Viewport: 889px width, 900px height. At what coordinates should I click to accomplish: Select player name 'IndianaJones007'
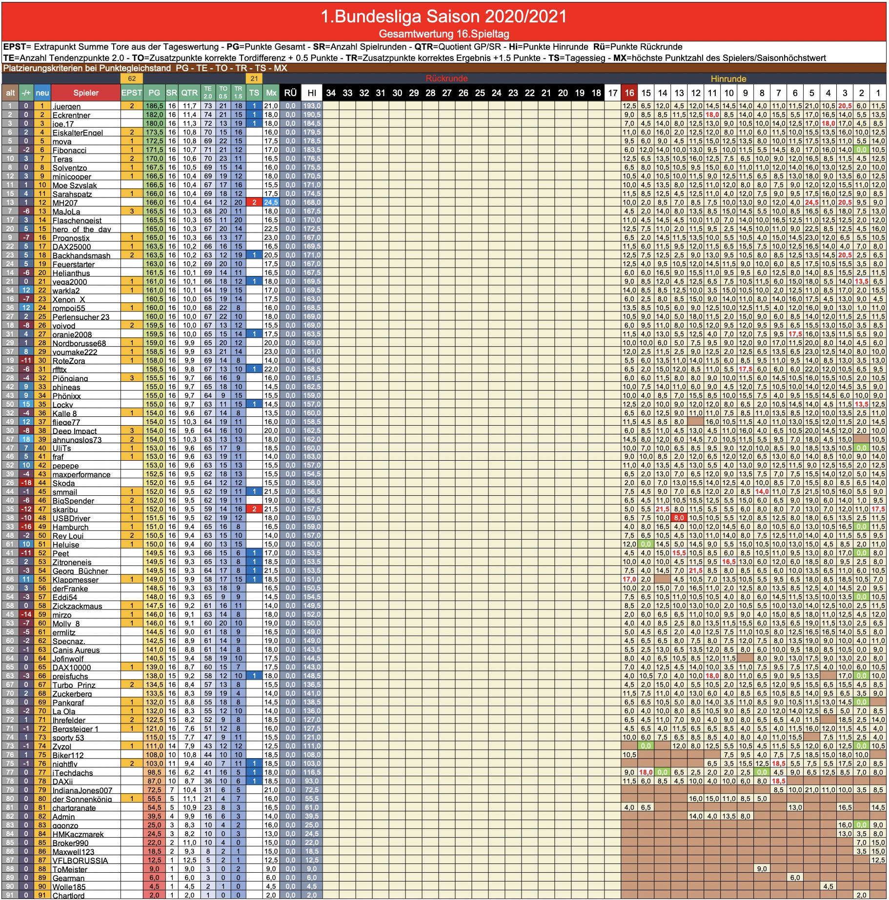click(82, 790)
